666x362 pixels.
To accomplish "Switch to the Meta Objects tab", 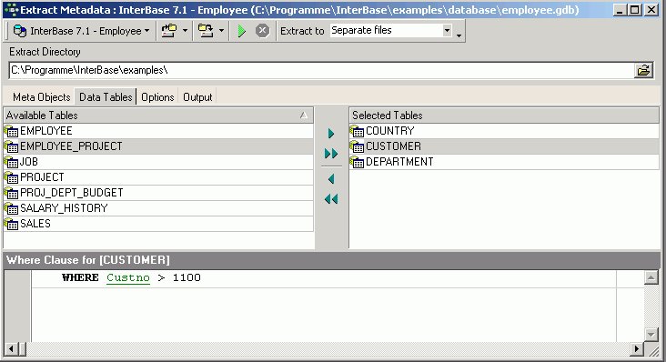I will 41,97.
